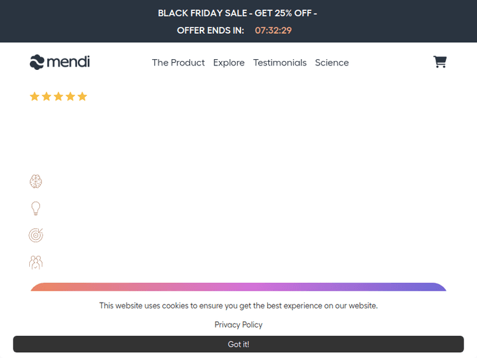This screenshot has height=358, width=477.
Task: Click the second rating star
Action: 46,97
